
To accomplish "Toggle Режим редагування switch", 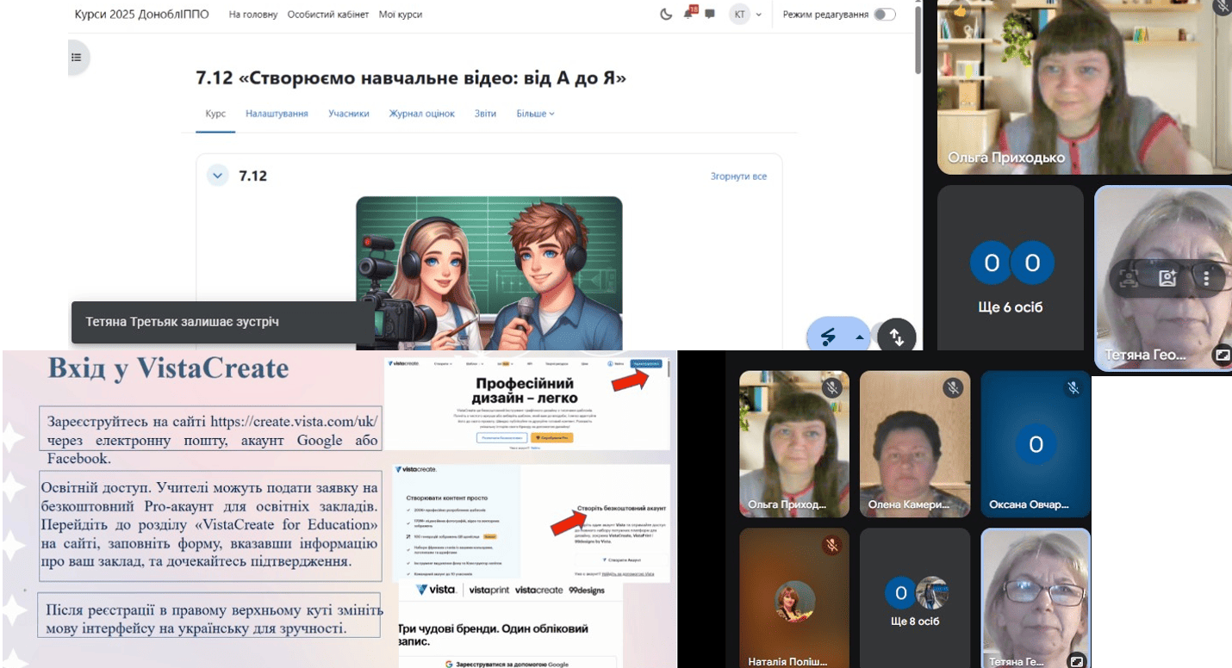I will 884,14.
